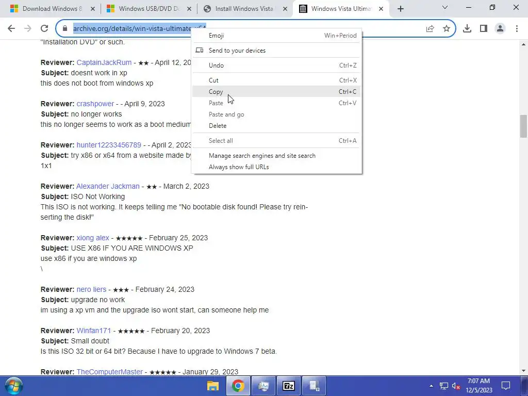Bookmark this page with the star icon
The image size is (528, 396).
pos(446,29)
